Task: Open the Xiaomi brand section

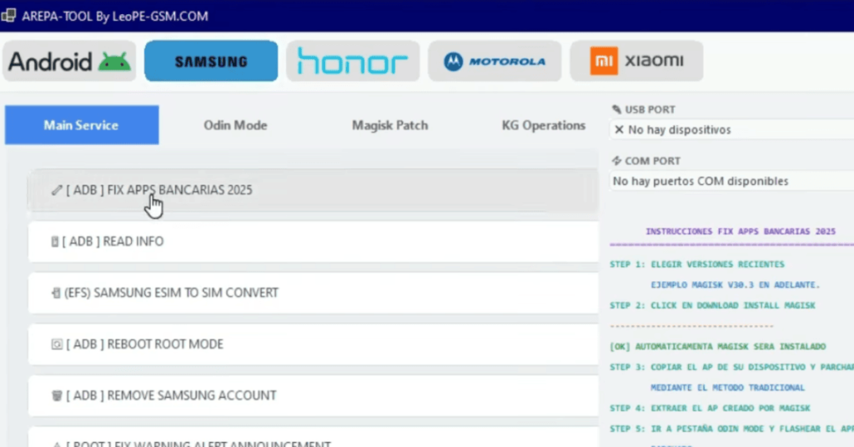Action: coord(636,61)
